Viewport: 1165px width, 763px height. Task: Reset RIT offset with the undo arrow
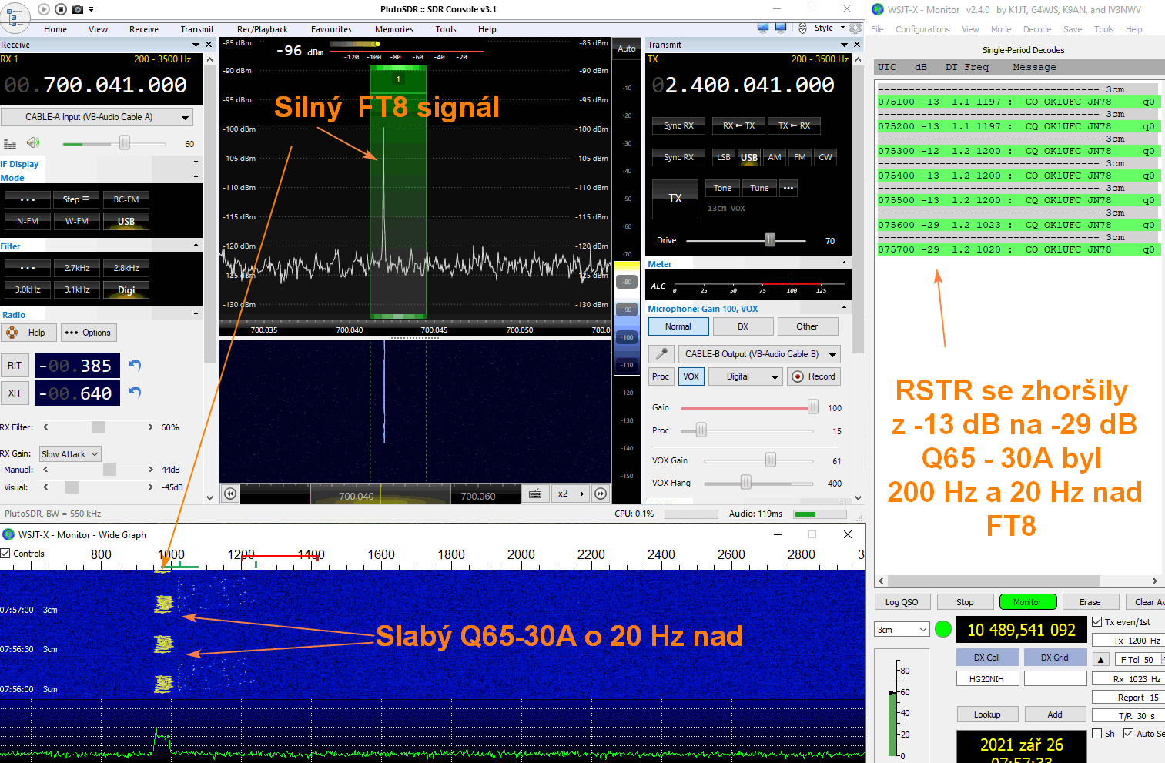click(135, 365)
